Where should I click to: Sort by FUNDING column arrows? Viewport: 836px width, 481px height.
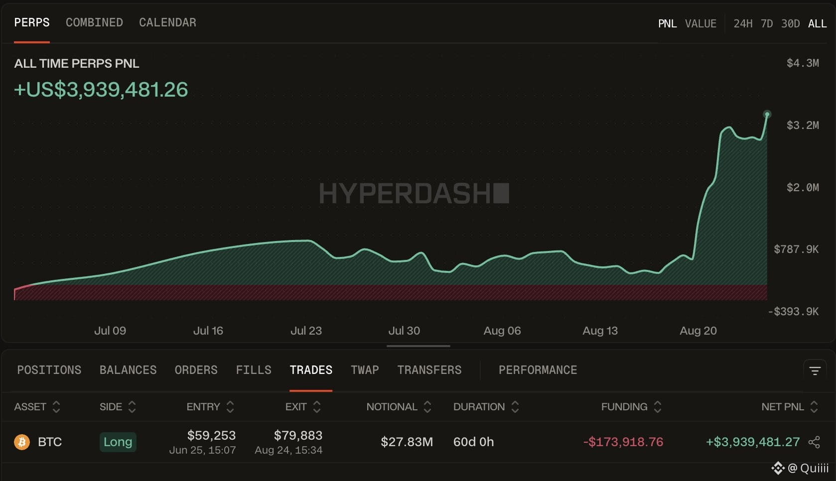(658, 407)
